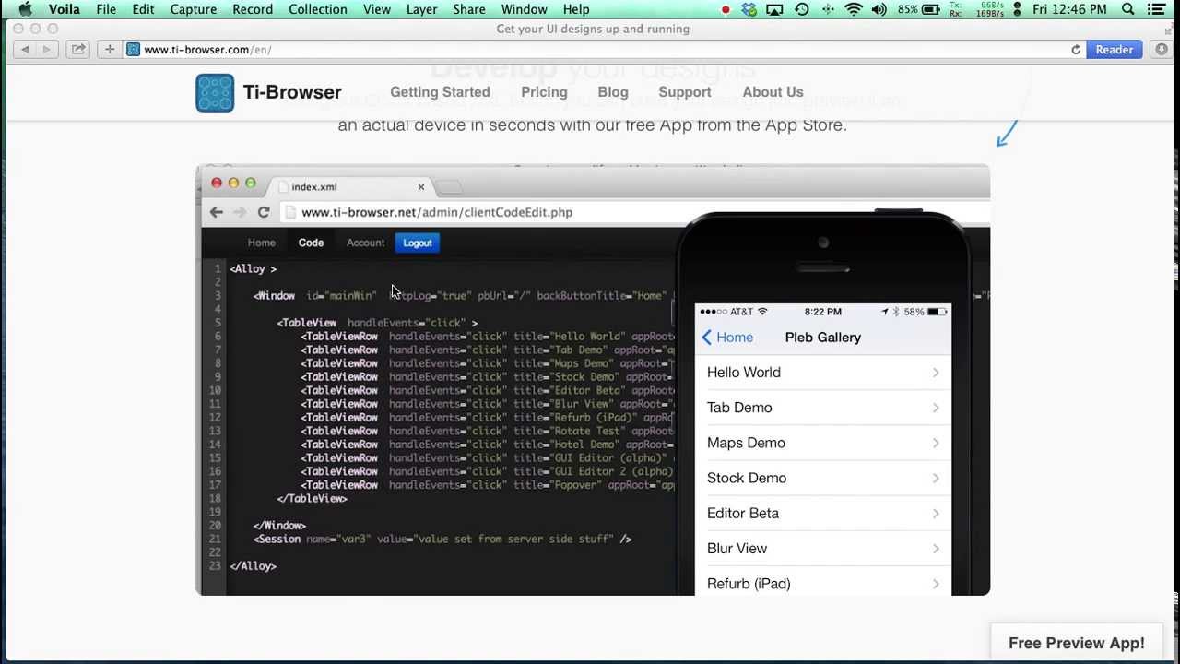1180x664 pixels.
Task: Open the Apple menu
Action: click(25, 9)
